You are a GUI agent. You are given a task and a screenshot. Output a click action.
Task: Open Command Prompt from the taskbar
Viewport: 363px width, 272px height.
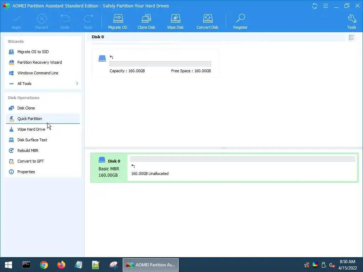(x=26, y=265)
